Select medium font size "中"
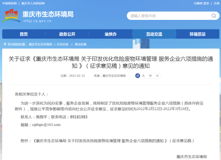The image size is (221, 160). click(x=150, y=76)
